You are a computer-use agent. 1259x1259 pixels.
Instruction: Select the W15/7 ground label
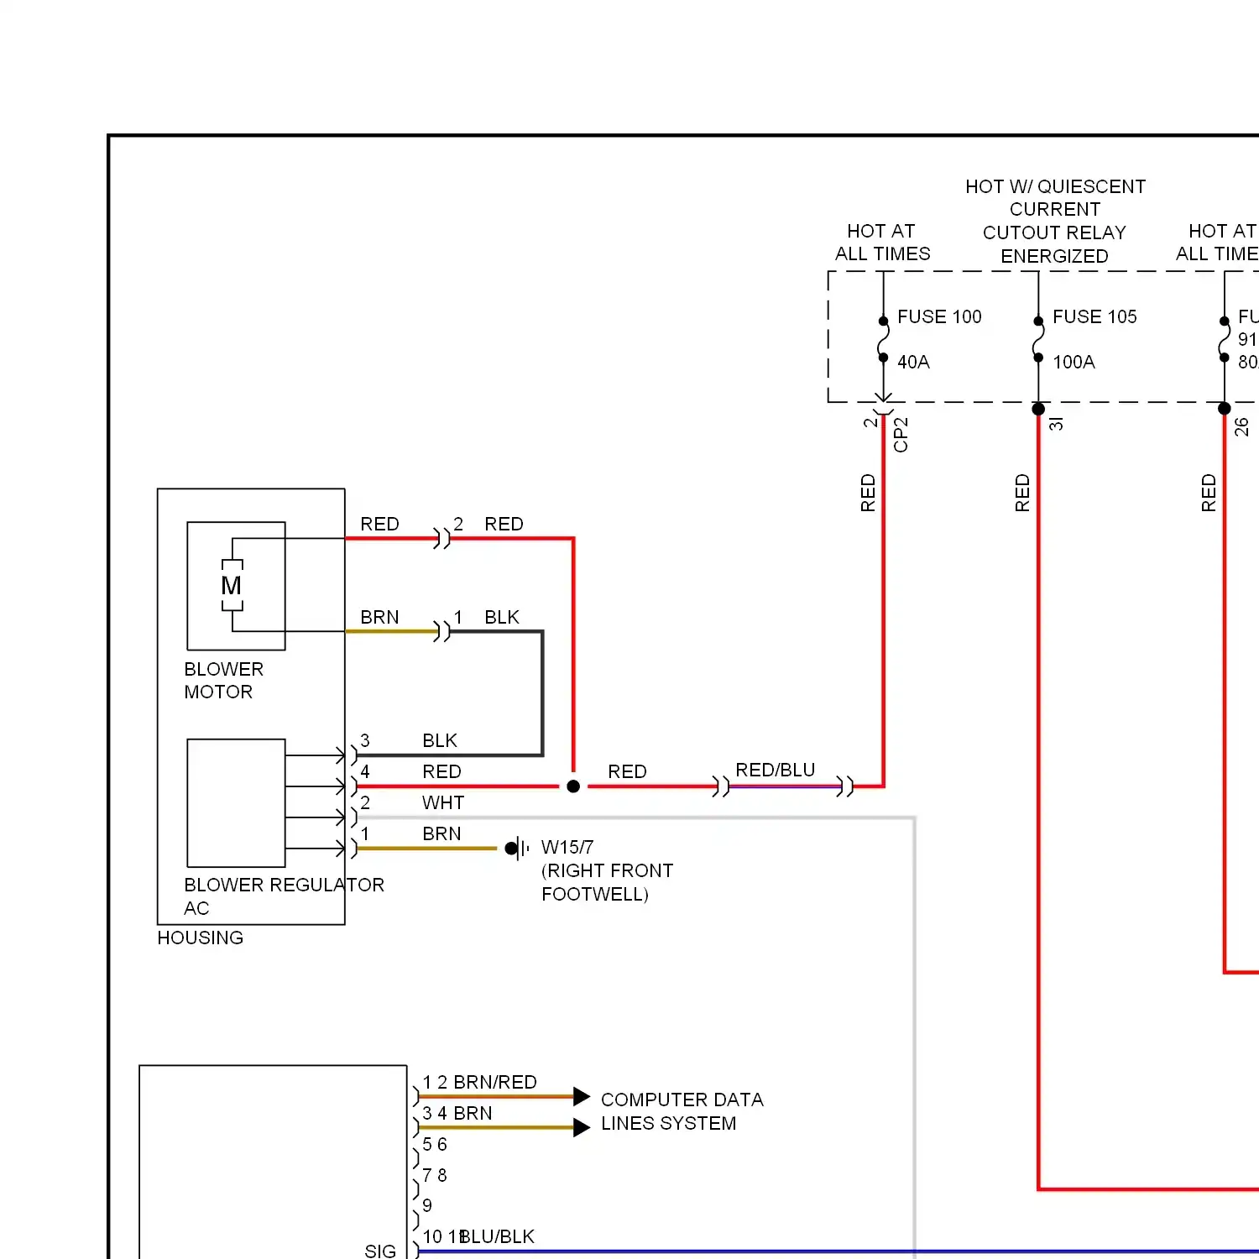[x=567, y=847]
